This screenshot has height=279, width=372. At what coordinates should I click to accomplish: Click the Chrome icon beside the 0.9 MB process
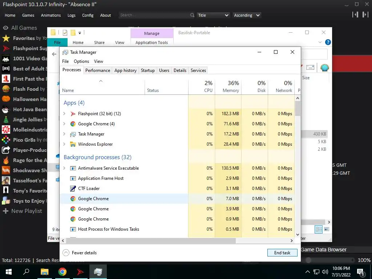coord(73,219)
